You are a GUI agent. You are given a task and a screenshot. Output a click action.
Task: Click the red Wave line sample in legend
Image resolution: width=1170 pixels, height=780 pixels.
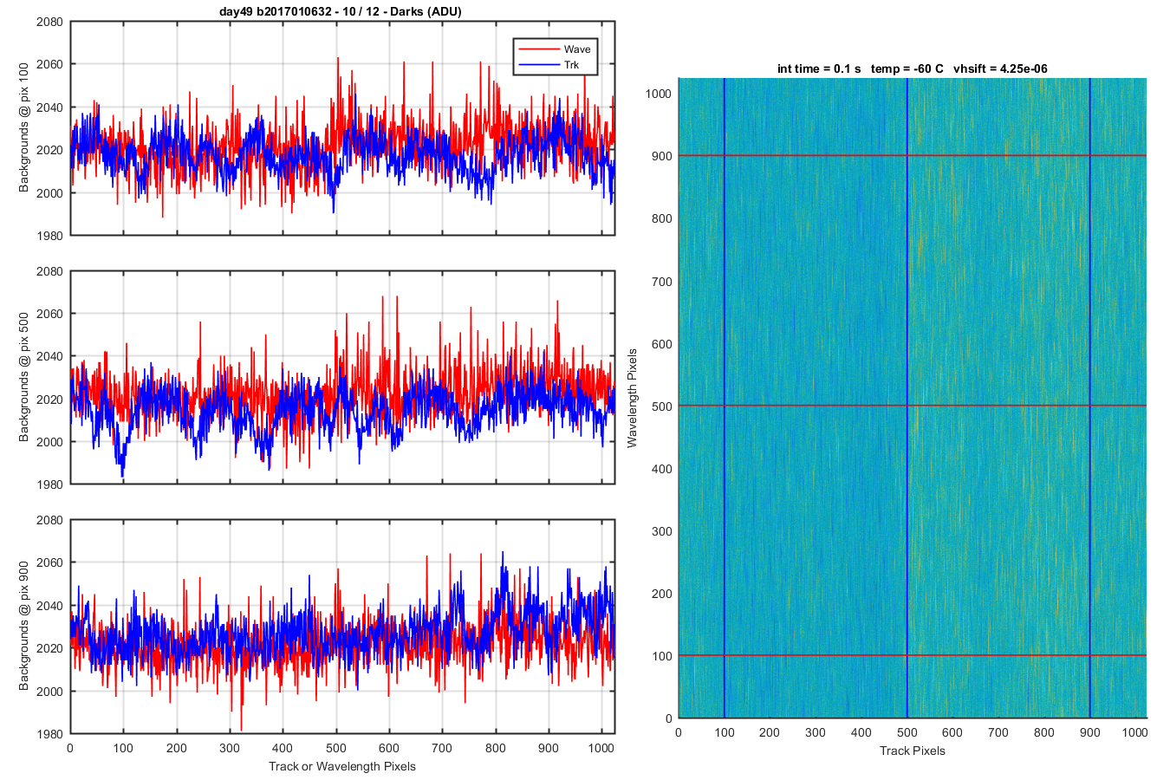click(537, 49)
